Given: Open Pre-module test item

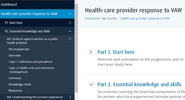Looking at the screenshot, I should pos(19,49).
